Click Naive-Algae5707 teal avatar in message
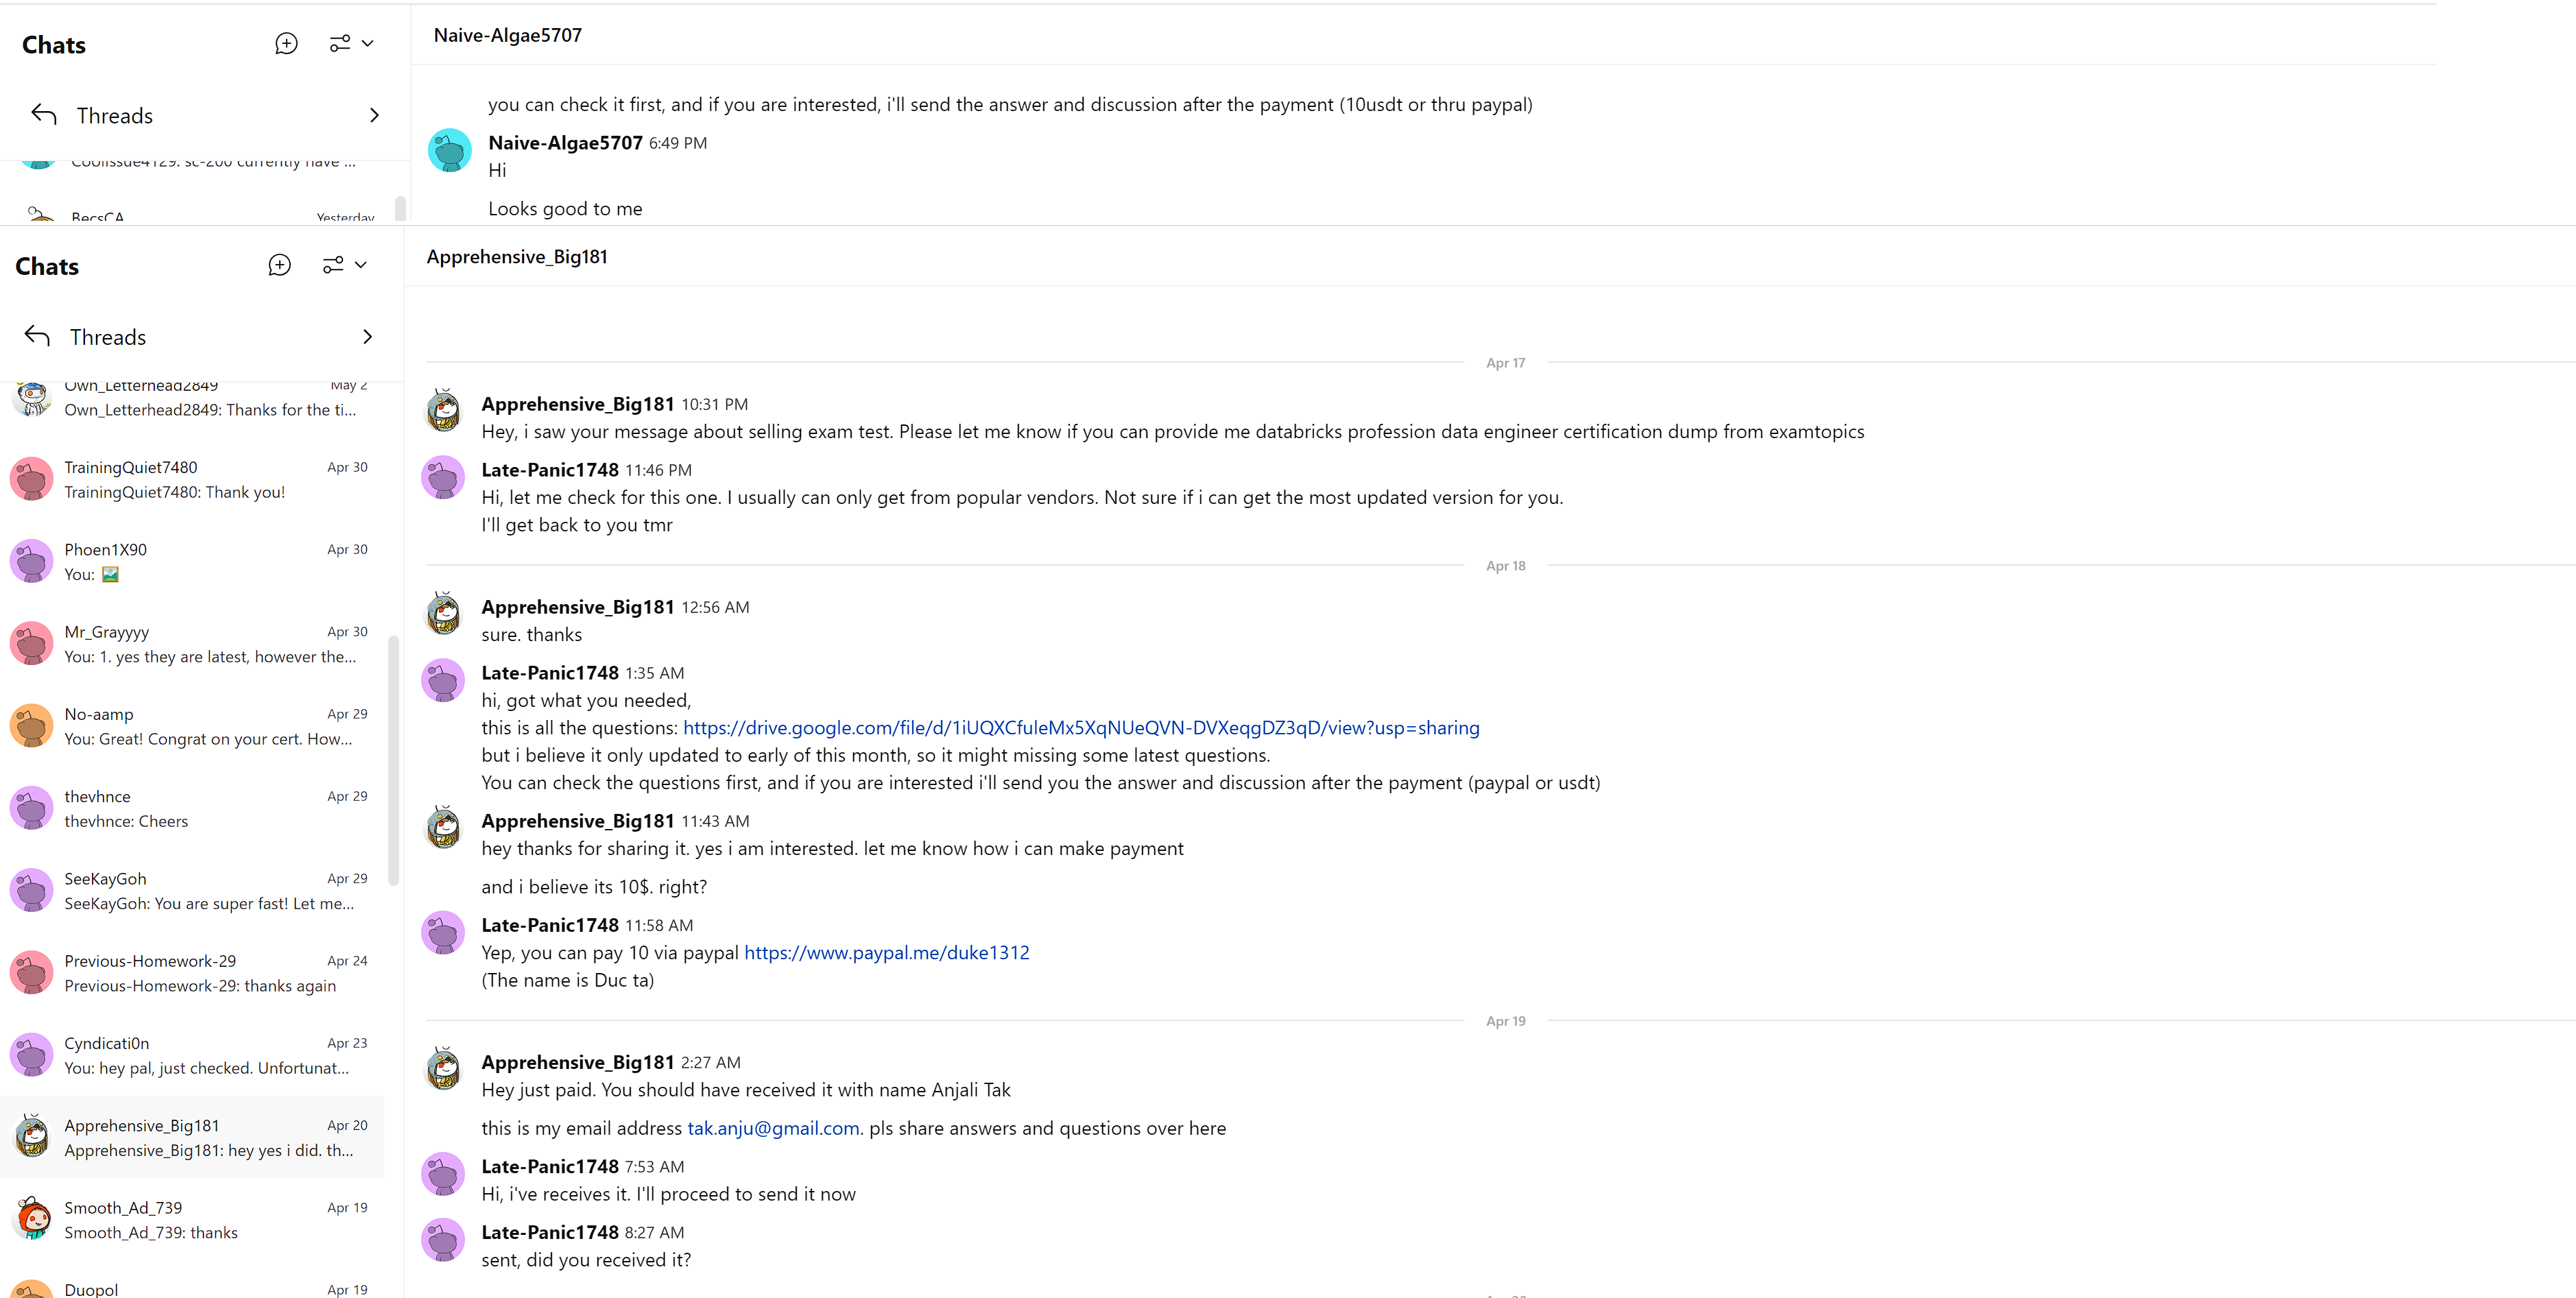Image resolution: width=2576 pixels, height=1298 pixels. coord(450,151)
